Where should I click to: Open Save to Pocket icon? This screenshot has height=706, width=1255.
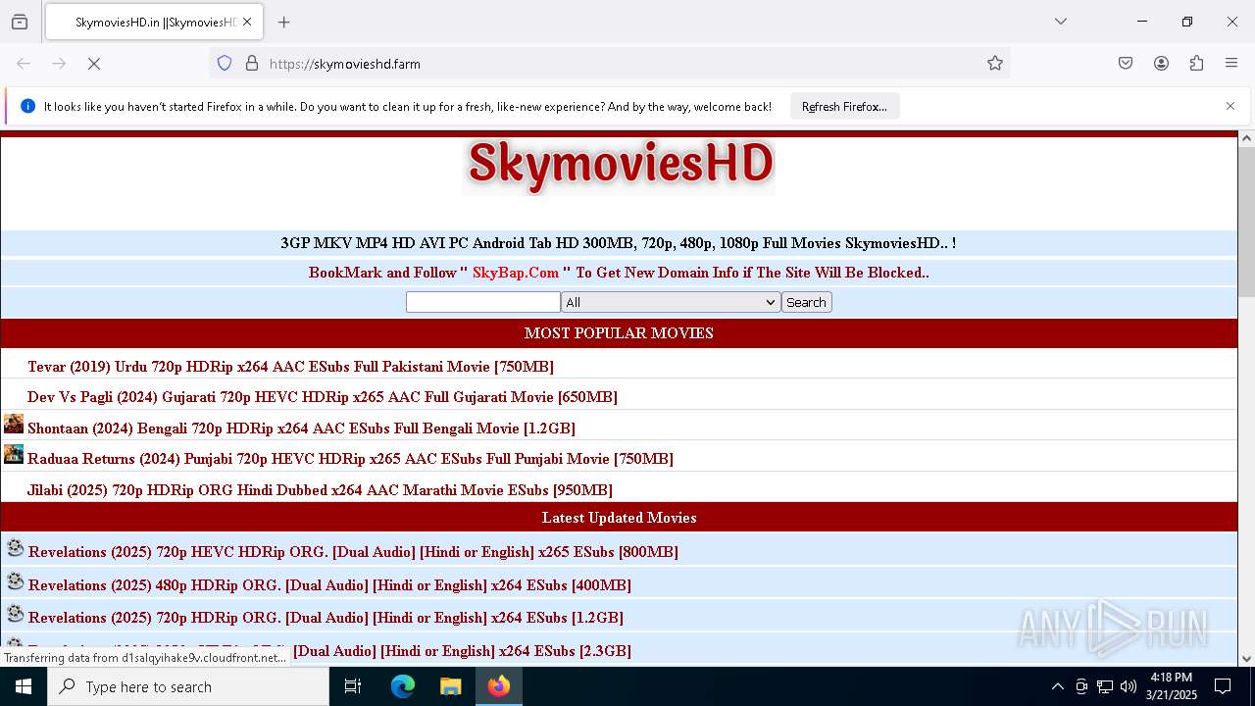(x=1126, y=63)
